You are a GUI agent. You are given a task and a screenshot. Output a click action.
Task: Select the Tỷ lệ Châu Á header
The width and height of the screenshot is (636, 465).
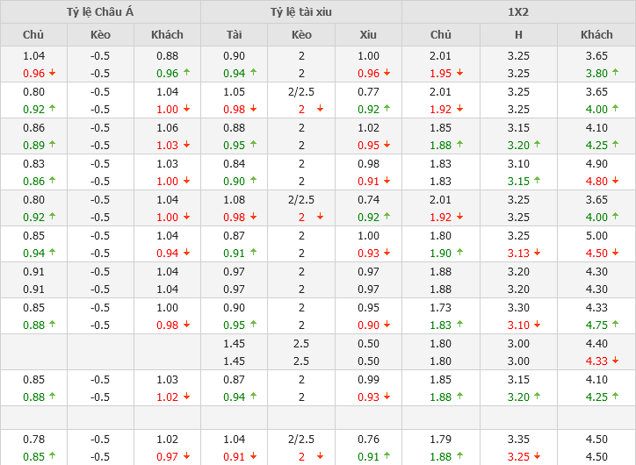point(100,12)
